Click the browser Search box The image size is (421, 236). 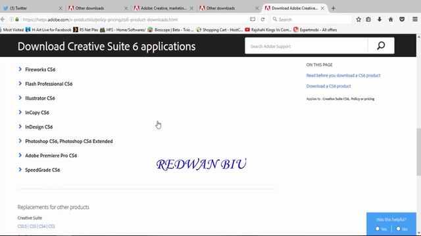pos(311,19)
